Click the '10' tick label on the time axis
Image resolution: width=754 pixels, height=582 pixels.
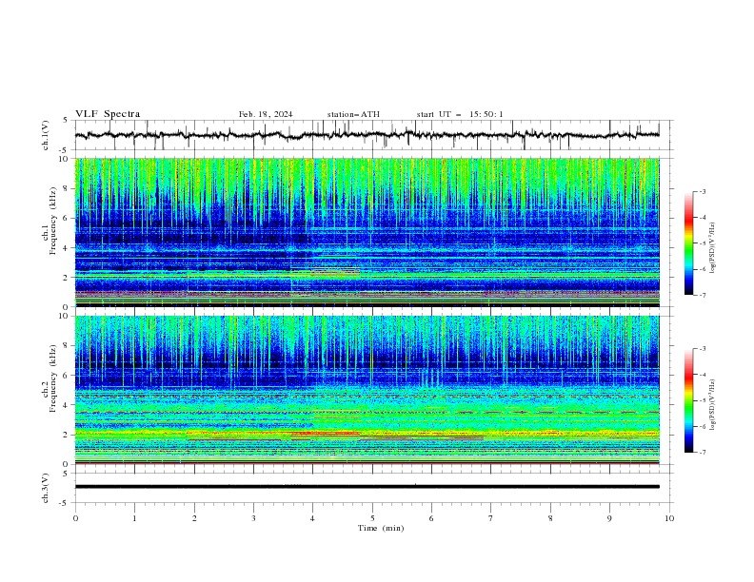[x=669, y=518]
